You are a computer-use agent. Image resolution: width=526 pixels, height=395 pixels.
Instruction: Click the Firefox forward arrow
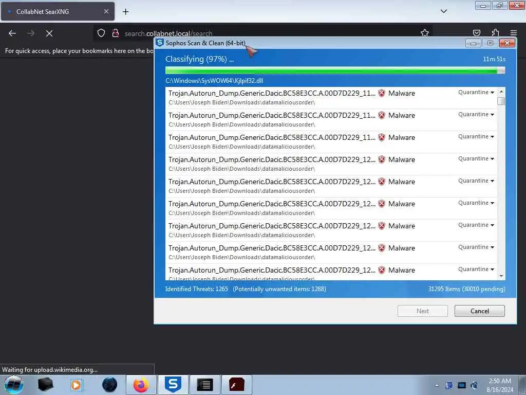coord(31,33)
